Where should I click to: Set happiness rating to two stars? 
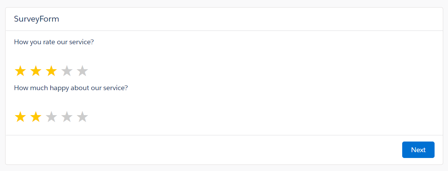(36, 117)
